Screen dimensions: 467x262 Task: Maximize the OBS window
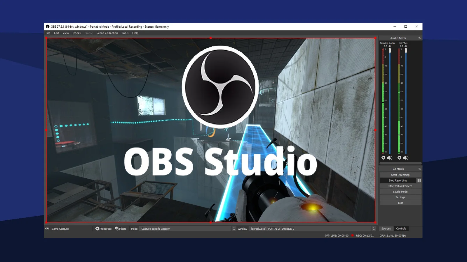(406, 26)
